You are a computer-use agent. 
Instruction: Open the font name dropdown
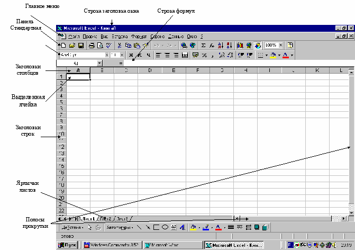[107, 55]
